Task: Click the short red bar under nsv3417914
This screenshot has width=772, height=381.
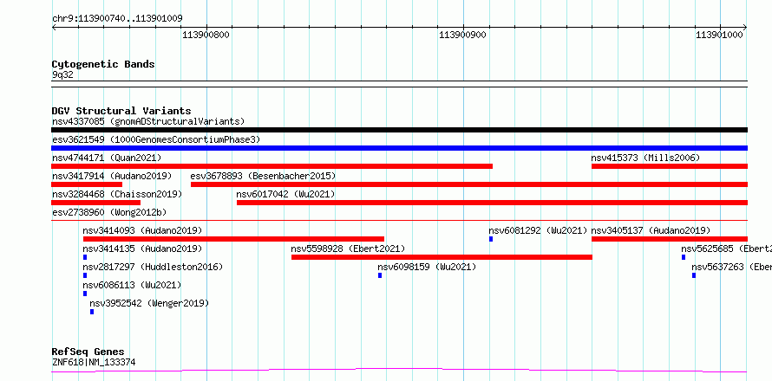Action: click(87, 184)
